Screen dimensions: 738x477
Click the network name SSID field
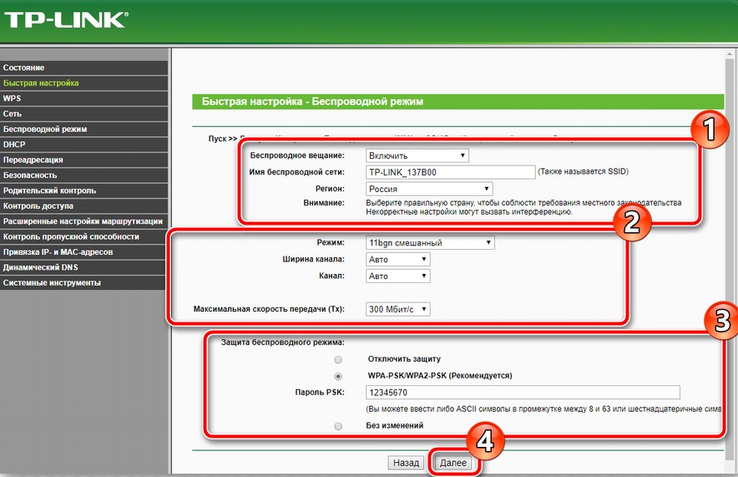pos(451,172)
